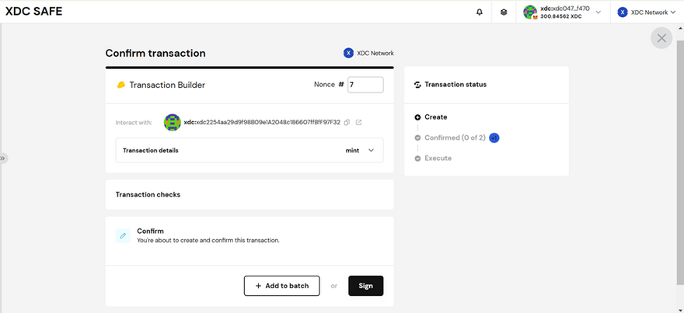The image size is (684, 313).
Task: Copy the interact-with contract address
Action: 347,123
